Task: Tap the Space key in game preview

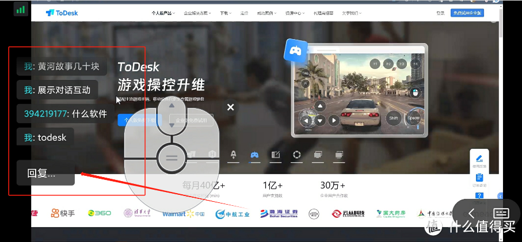Action: point(413,118)
